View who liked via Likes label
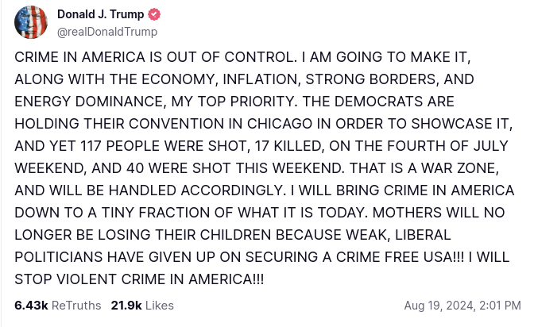 pos(160,306)
